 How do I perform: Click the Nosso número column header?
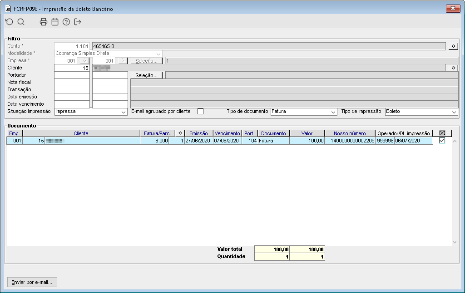[x=350, y=133]
